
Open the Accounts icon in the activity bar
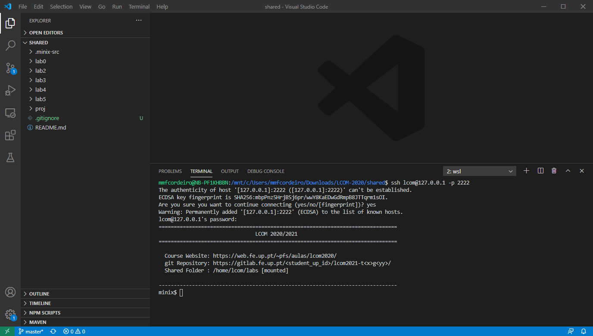tap(10, 292)
